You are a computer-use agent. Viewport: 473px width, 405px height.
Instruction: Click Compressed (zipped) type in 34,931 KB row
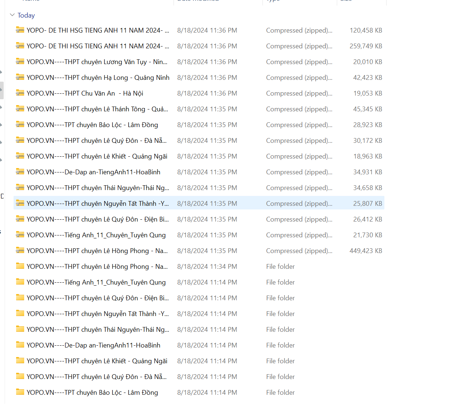tap(299, 172)
